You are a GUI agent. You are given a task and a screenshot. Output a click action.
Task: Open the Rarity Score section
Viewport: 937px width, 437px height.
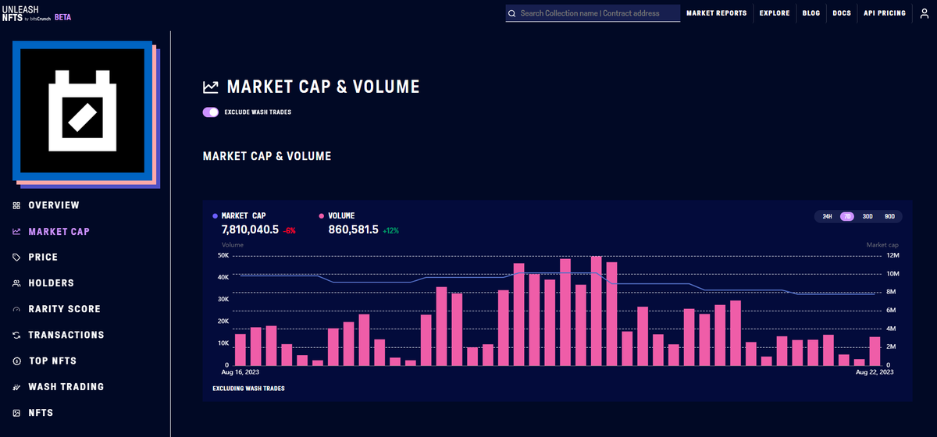[64, 310]
